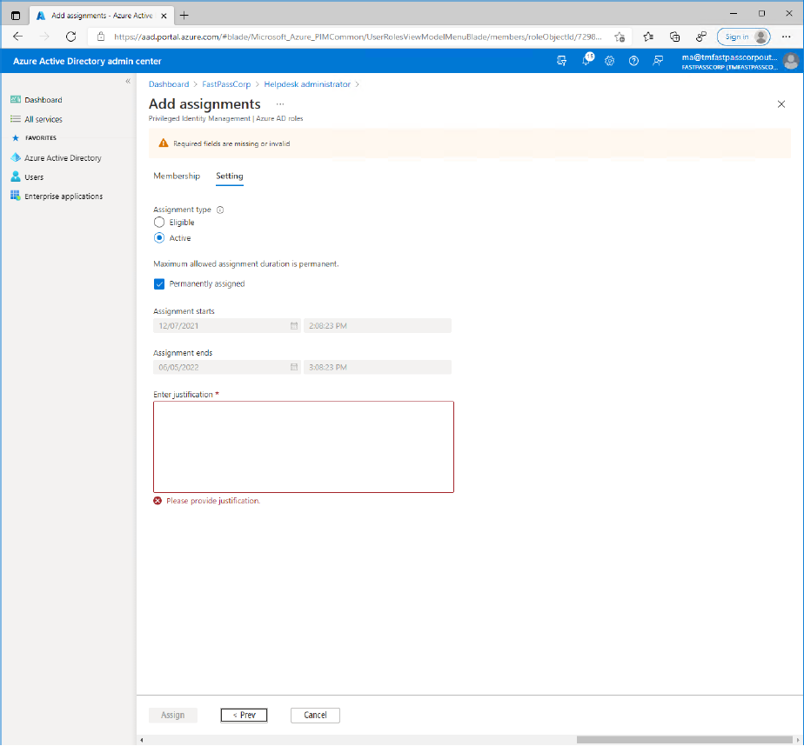This screenshot has height=746, width=804.
Task: Switch to the Membership tab
Action: tap(177, 176)
